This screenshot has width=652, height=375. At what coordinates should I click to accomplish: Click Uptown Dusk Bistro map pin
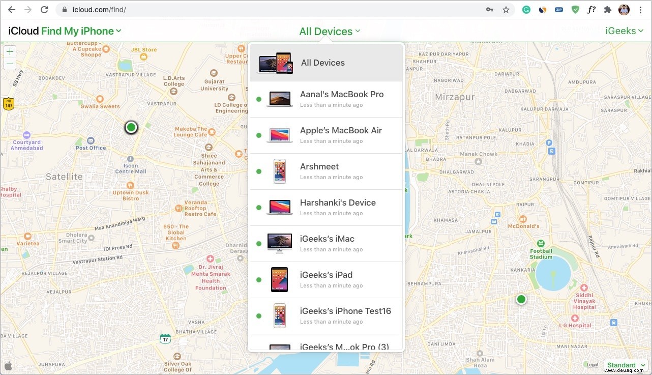tap(130, 185)
